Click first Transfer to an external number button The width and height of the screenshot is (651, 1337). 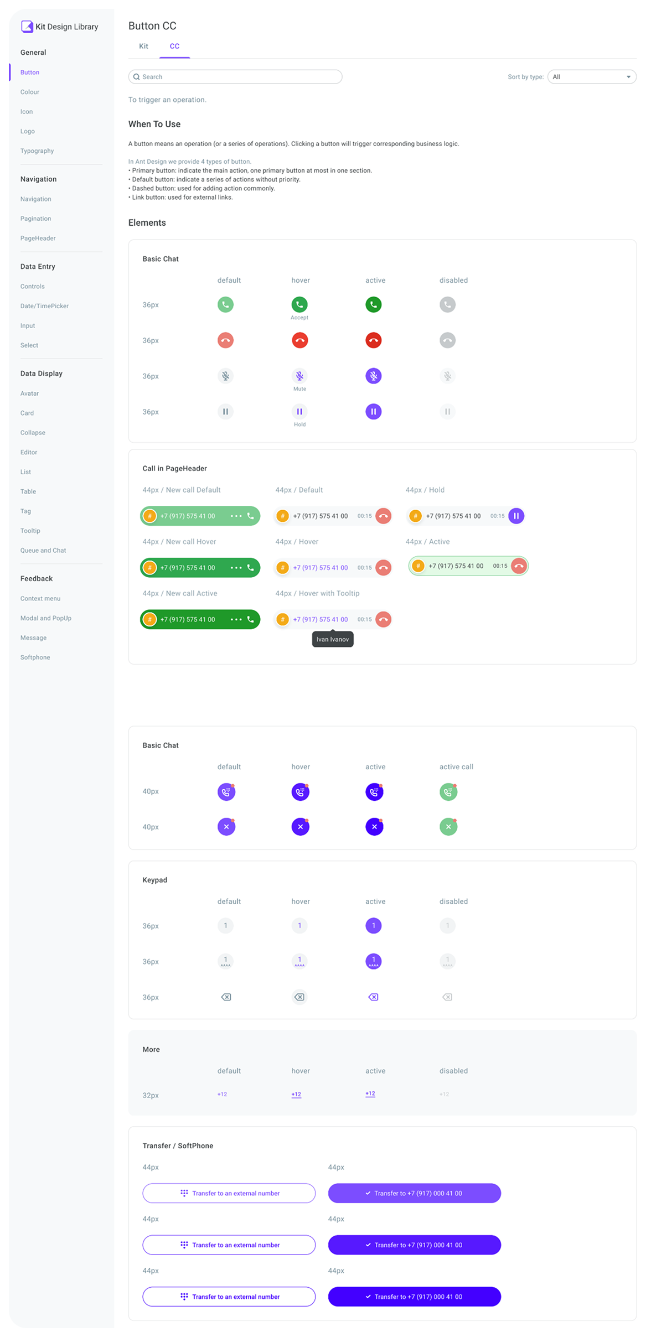[229, 1193]
